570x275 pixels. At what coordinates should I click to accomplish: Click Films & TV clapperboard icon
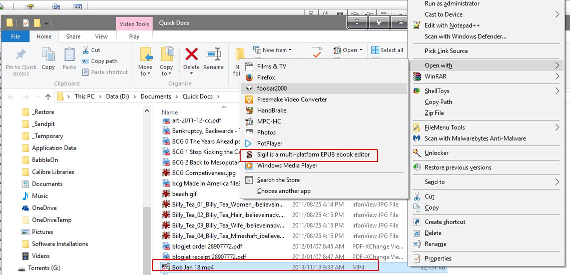click(x=249, y=66)
